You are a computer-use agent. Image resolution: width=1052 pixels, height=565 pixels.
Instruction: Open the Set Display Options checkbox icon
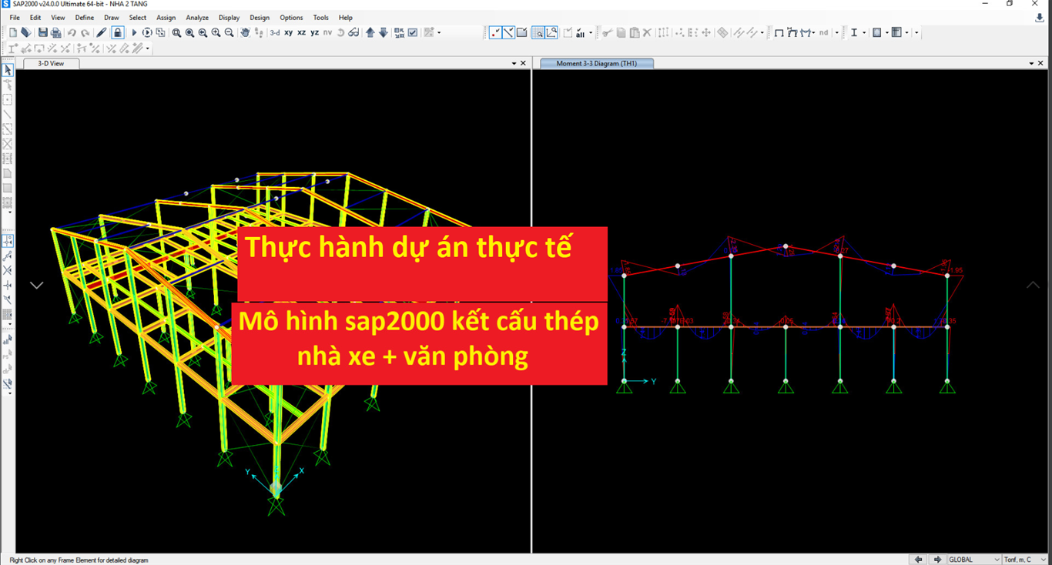[x=413, y=32]
